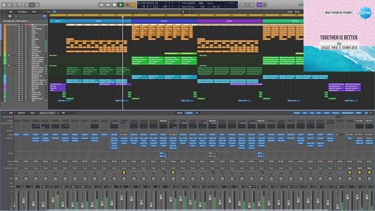Open the Sends on Faders Off popup
375x211 pixels.
coord(69,113)
